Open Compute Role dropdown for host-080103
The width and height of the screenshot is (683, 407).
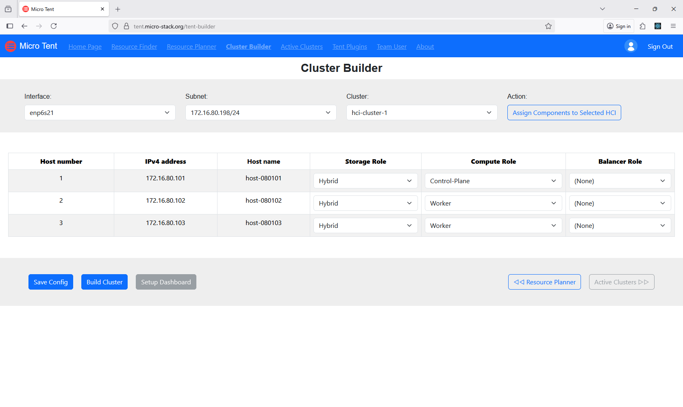click(x=493, y=225)
